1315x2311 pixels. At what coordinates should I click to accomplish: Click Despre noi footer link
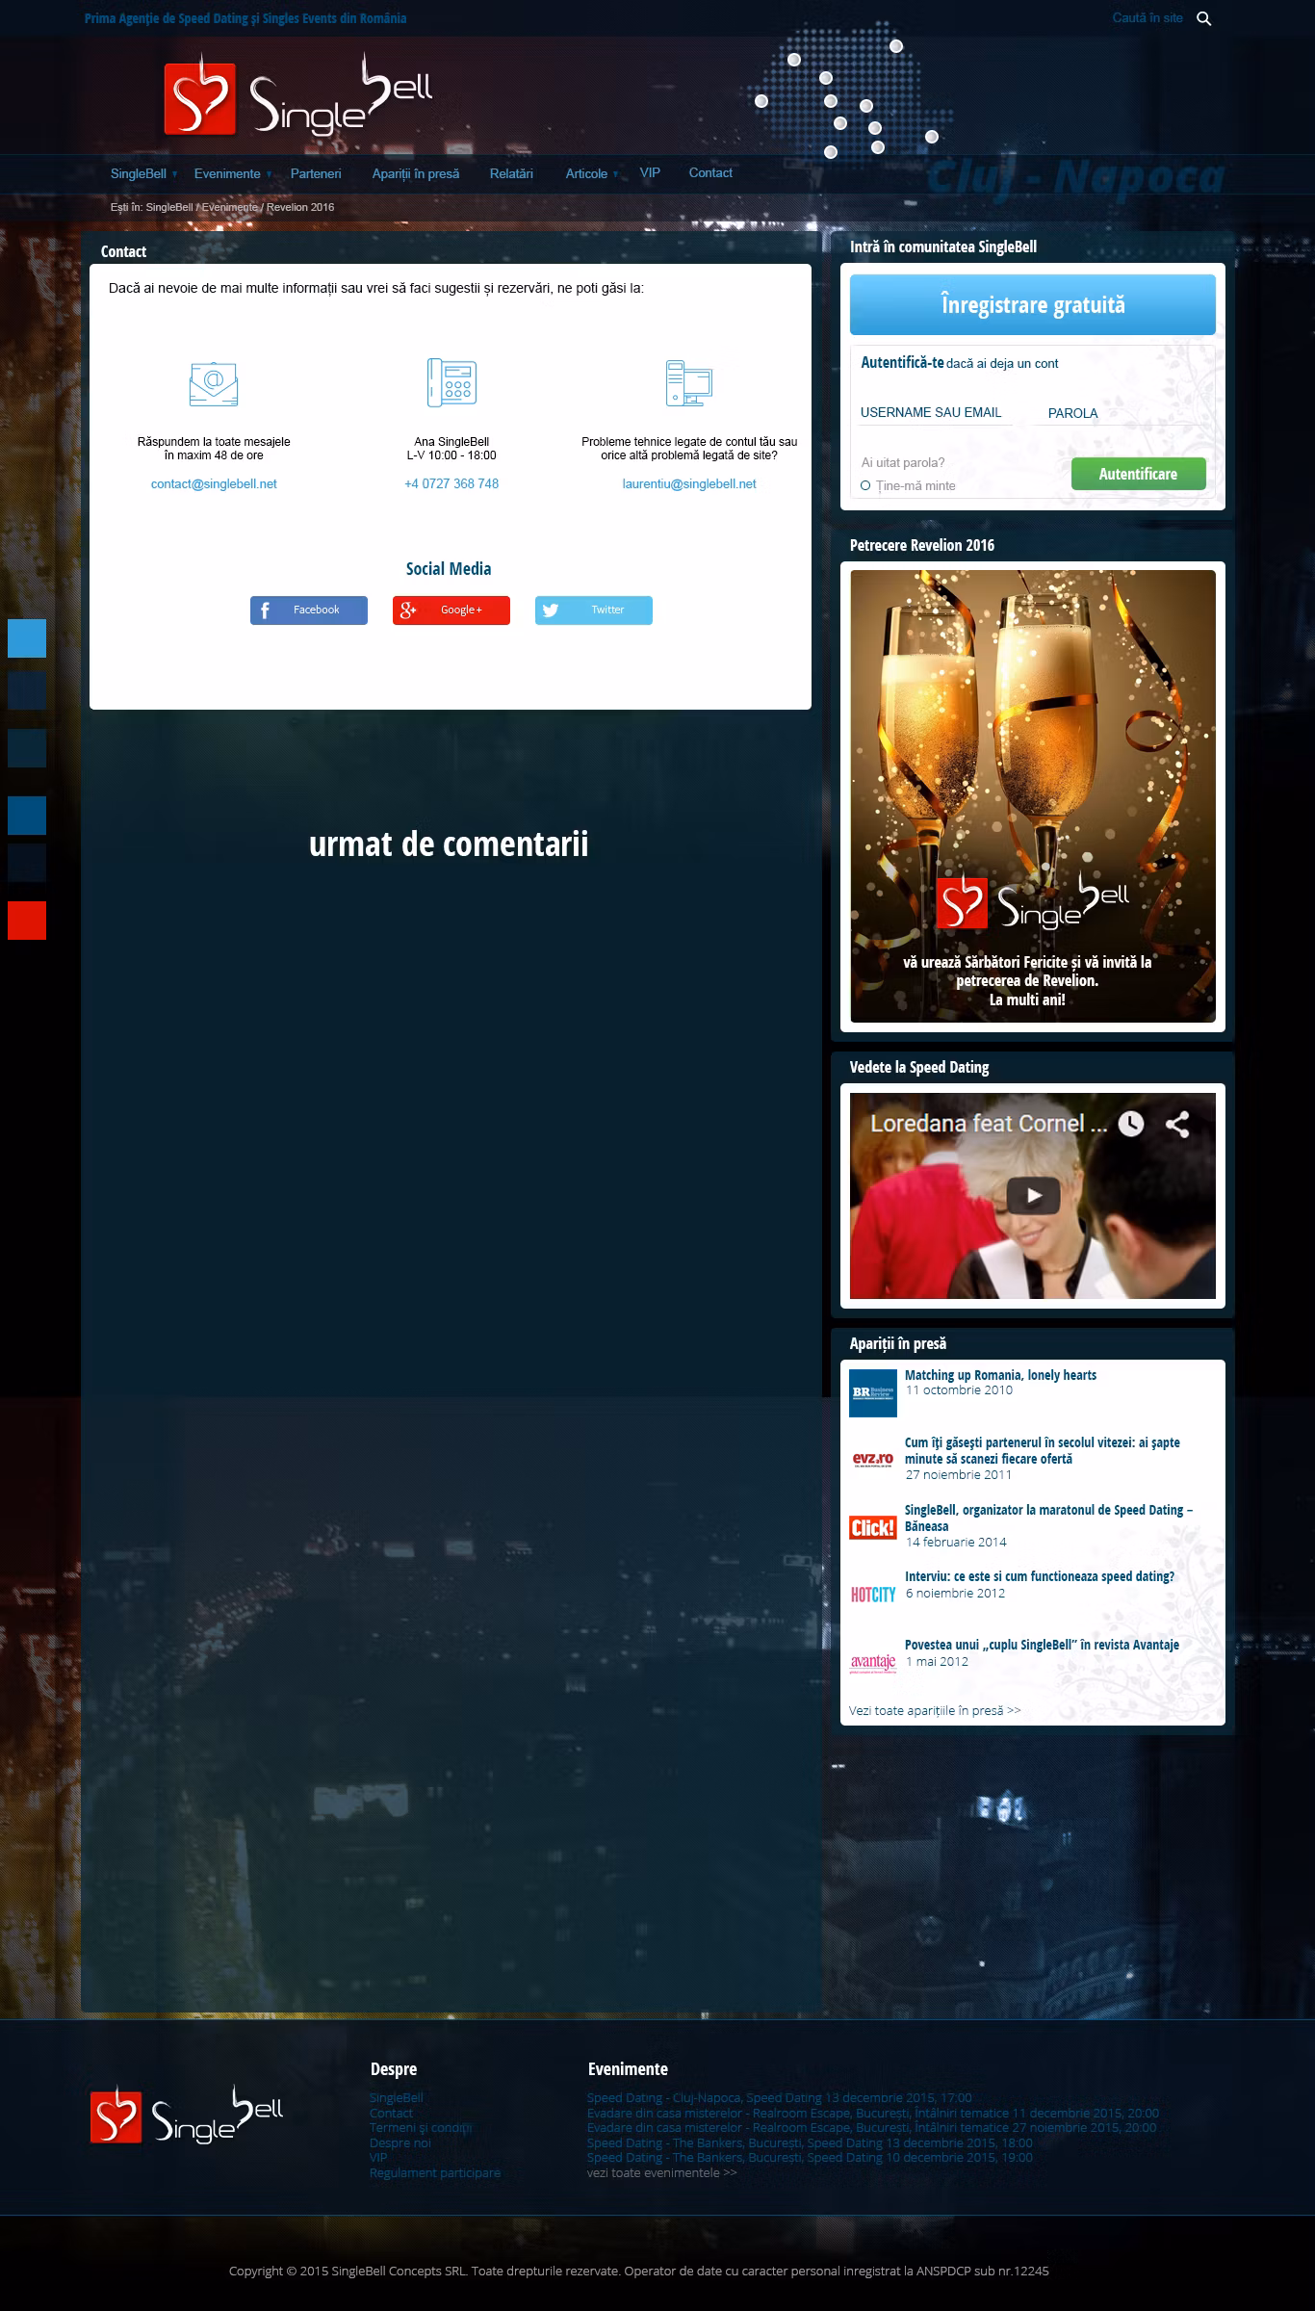tap(400, 2142)
